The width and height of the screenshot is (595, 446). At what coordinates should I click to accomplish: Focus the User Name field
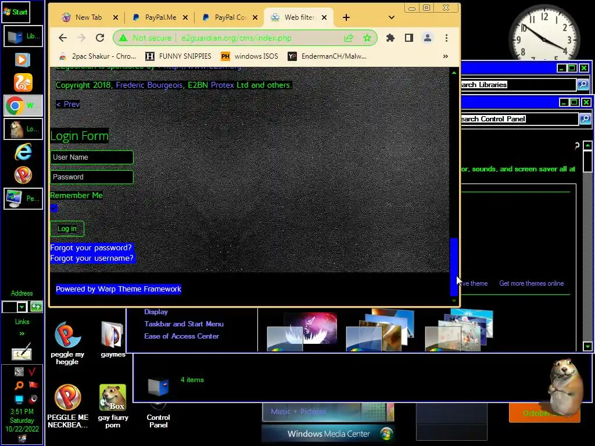92,157
